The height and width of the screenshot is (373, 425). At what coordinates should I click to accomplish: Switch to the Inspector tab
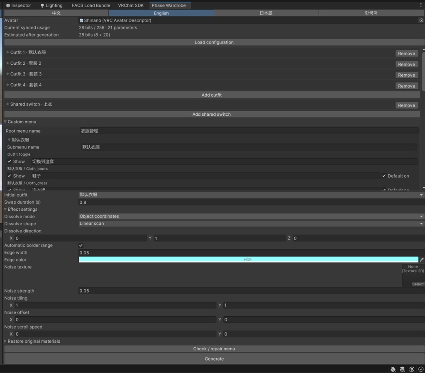pyautogui.click(x=18, y=5)
